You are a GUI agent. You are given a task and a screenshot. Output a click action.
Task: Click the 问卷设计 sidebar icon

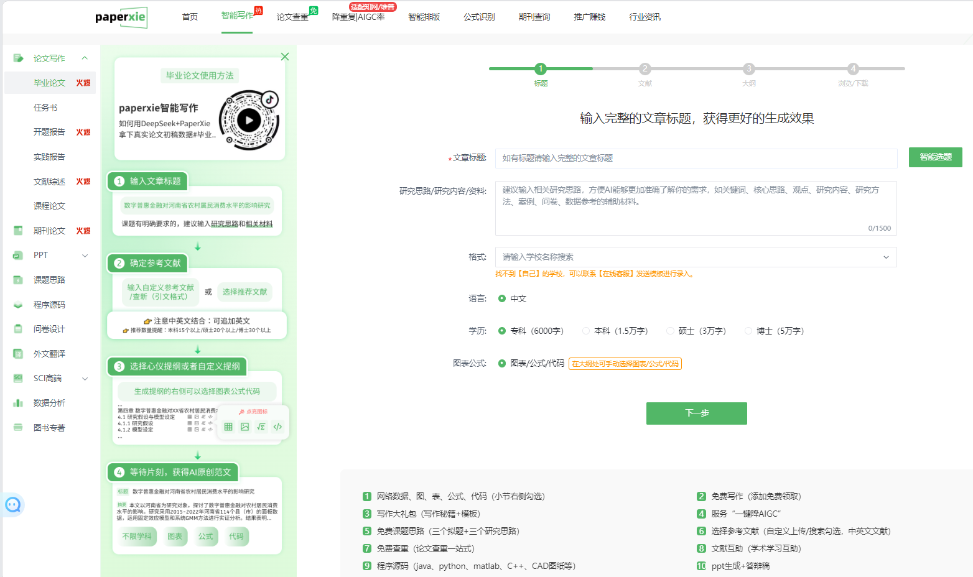[18, 329]
